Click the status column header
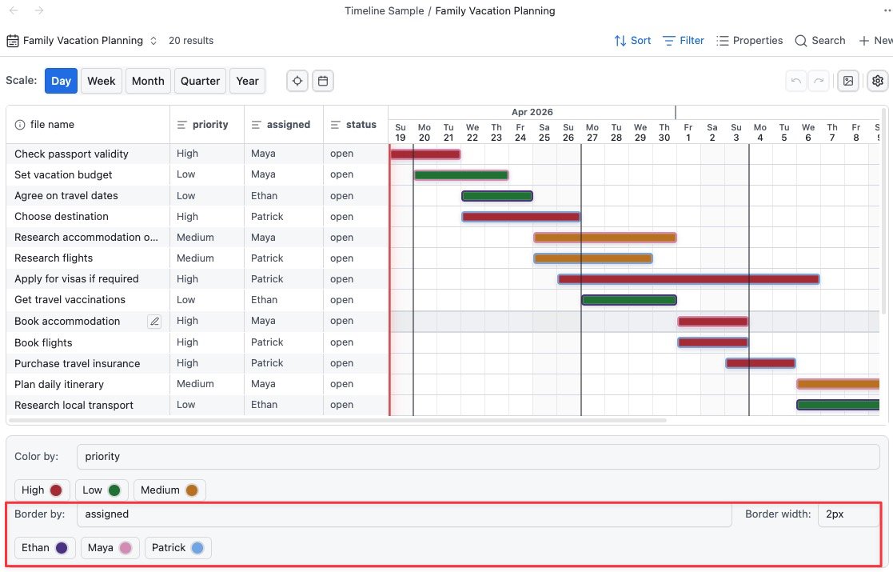This screenshot has width=893, height=572. (356, 124)
